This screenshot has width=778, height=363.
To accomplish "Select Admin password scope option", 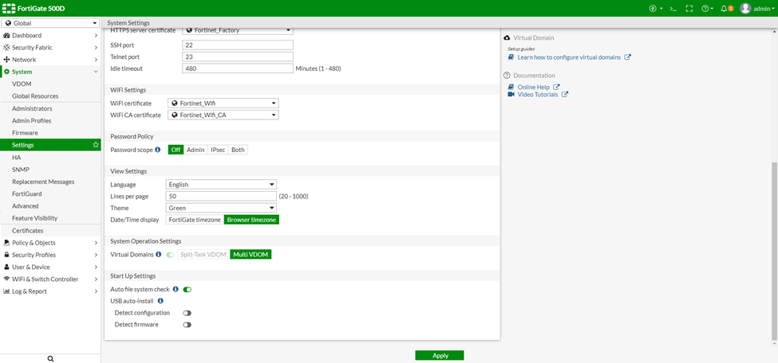I will (x=195, y=150).
